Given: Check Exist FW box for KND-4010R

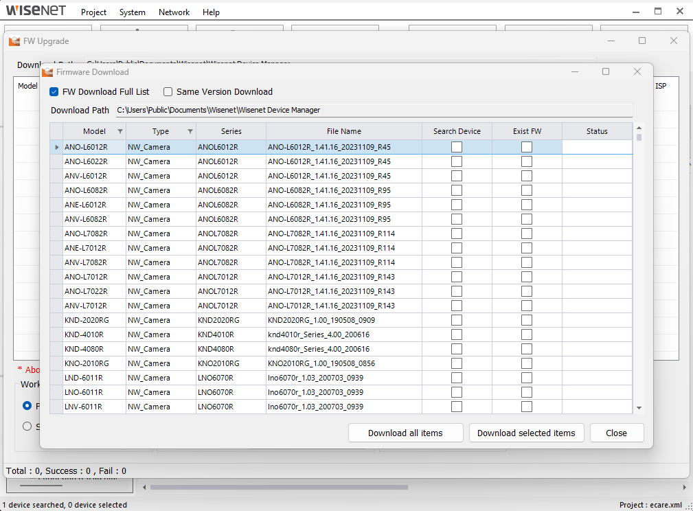Looking at the screenshot, I should point(526,334).
